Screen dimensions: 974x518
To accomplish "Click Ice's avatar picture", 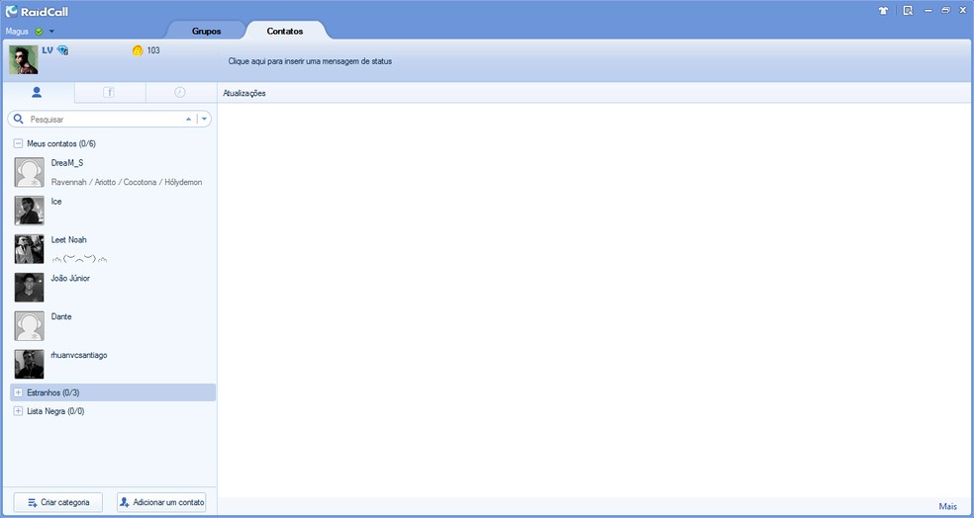I will (29, 211).
